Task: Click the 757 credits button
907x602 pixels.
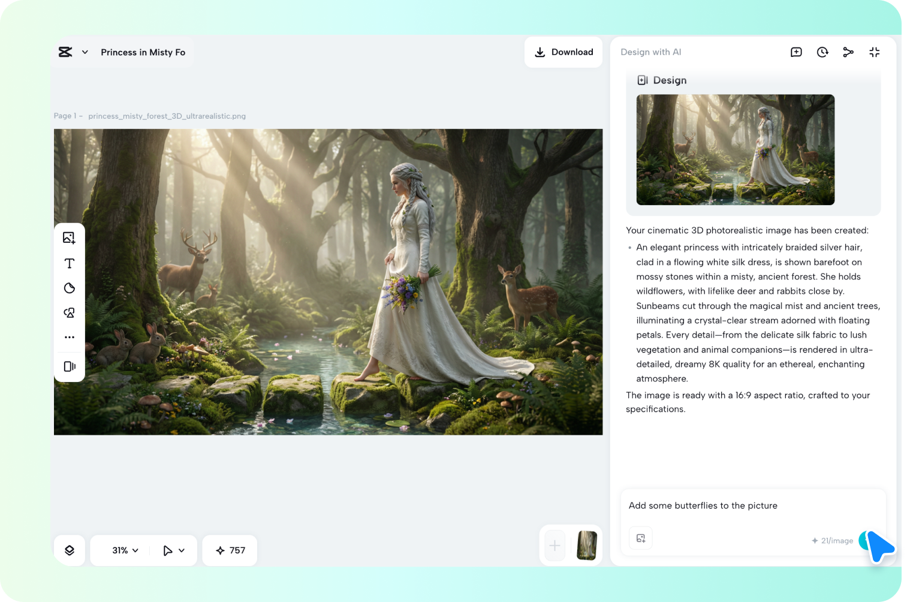Action: coord(230,550)
